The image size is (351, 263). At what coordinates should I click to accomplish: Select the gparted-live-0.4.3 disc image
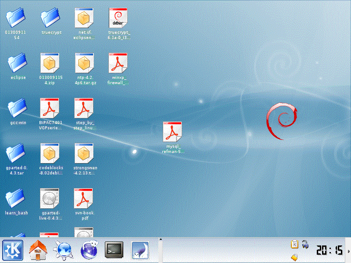click(x=50, y=199)
